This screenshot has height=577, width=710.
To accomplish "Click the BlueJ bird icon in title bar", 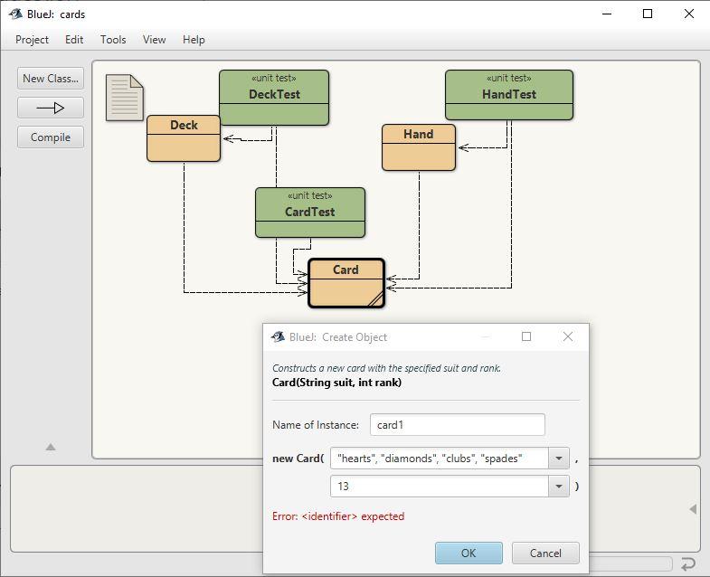I will 15,14.
